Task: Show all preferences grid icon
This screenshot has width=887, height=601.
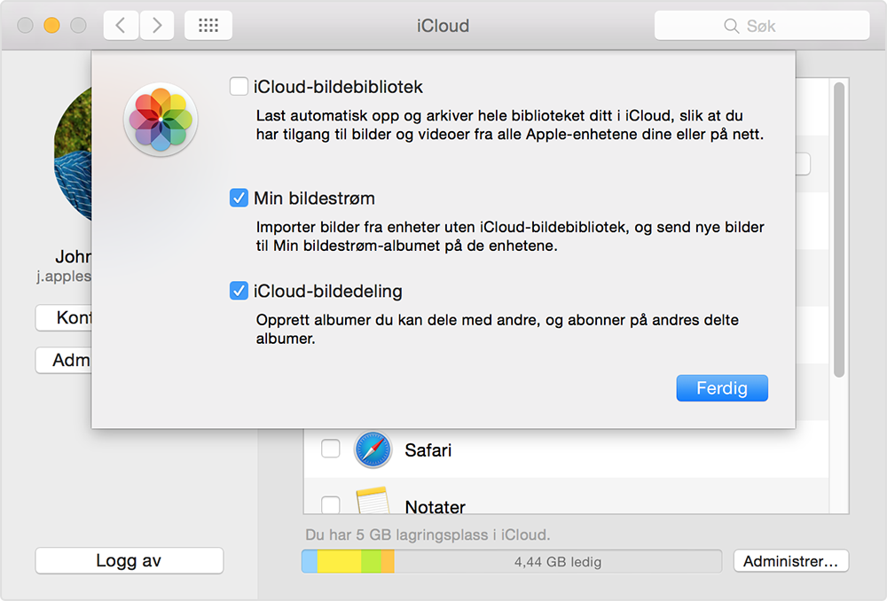Action: click(x=208, y=26)
